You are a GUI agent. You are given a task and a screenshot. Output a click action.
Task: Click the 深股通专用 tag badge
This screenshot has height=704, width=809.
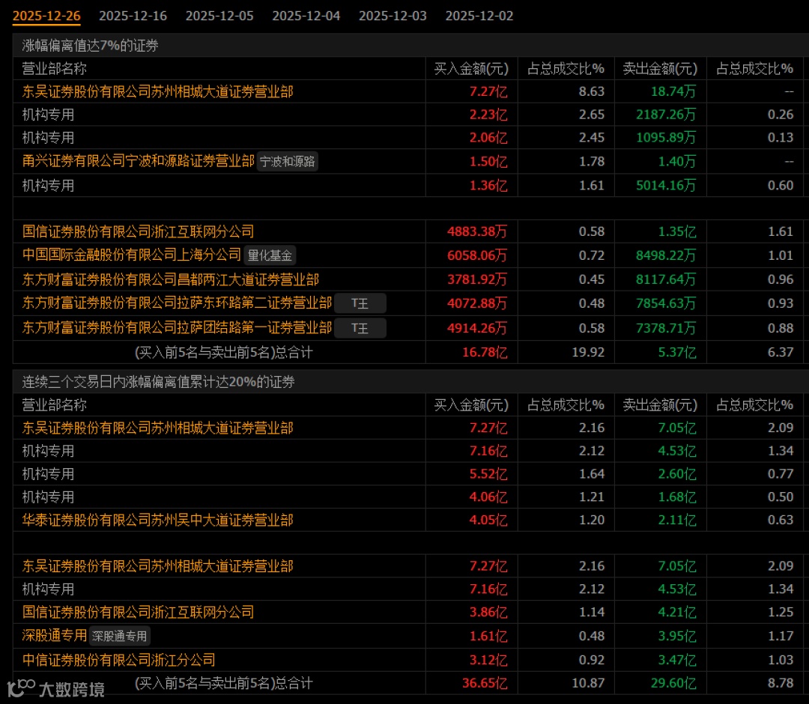120,636
